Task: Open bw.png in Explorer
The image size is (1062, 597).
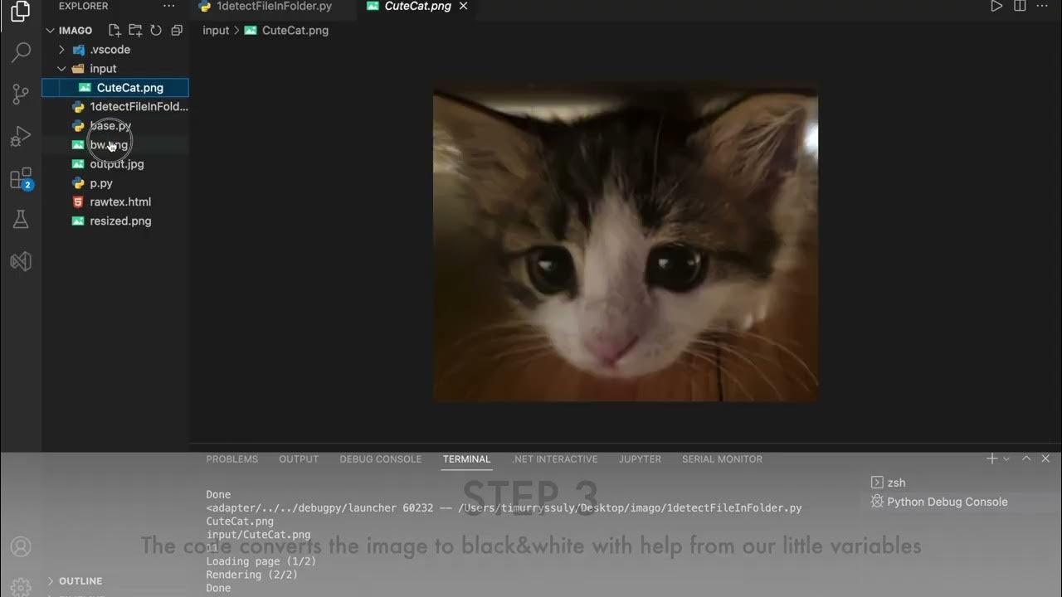Action: pyautogui.click(x=115, y=145)
